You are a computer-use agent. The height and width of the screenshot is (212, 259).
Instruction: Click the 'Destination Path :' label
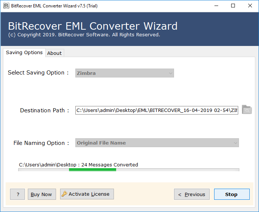pyautogui.click(x=45, y=110)
